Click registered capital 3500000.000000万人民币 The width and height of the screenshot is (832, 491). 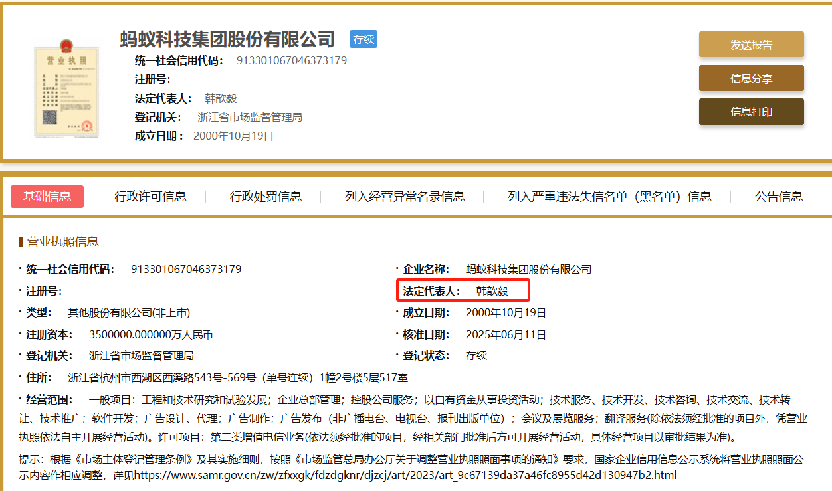pos(151,335)
